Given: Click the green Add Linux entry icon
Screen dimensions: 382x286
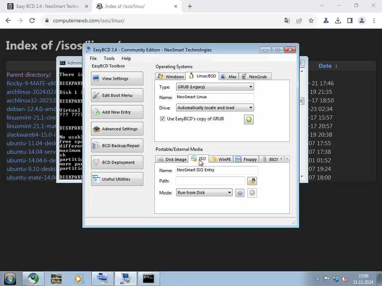Looking at the screenshot, I should coord(249,120).
